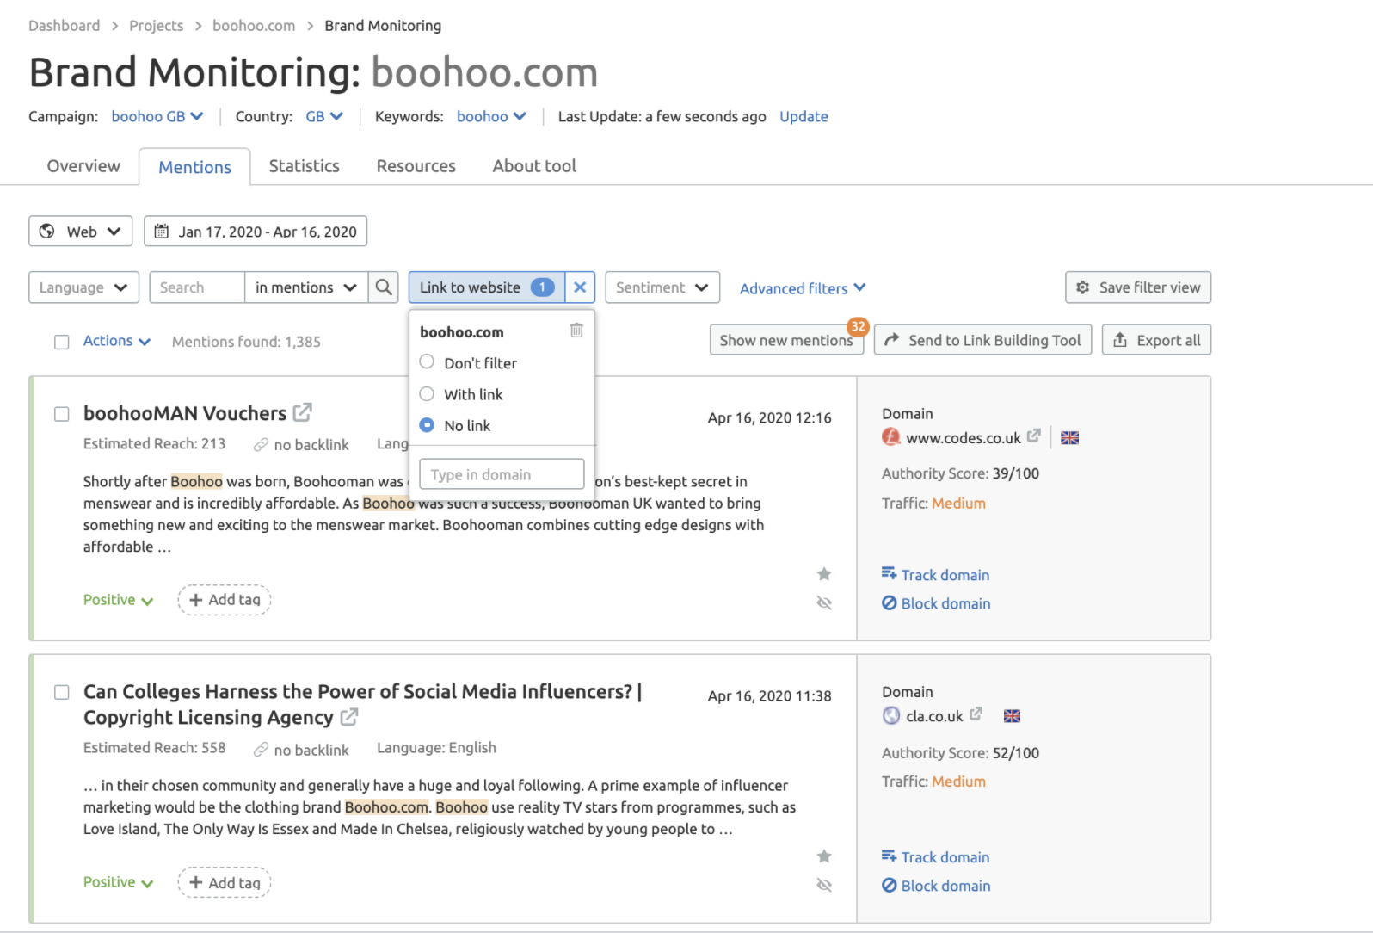Hide the boohooMAN Vouchers mention
Viewport: 1373px width, 933px height.
[824, 602]
